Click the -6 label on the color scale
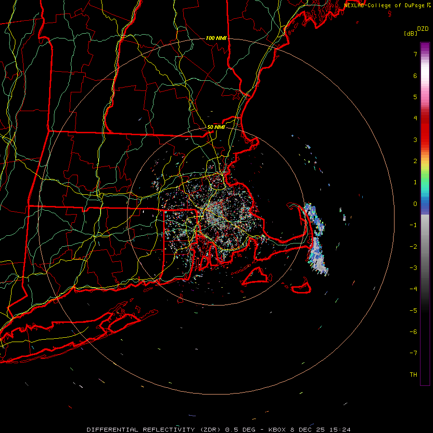Screen dimensions: 433x433 413,332
